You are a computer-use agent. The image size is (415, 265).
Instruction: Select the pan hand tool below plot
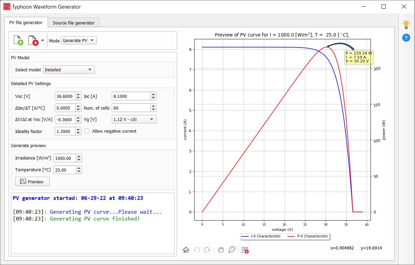click(x=221, y=250)
